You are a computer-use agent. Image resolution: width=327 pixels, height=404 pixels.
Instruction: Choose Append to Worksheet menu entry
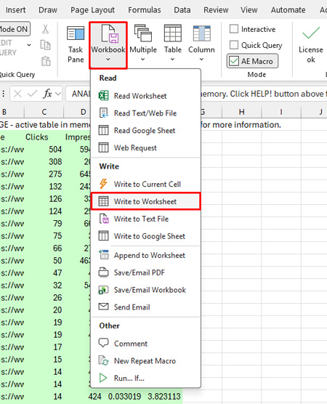[x=146, y=255]
